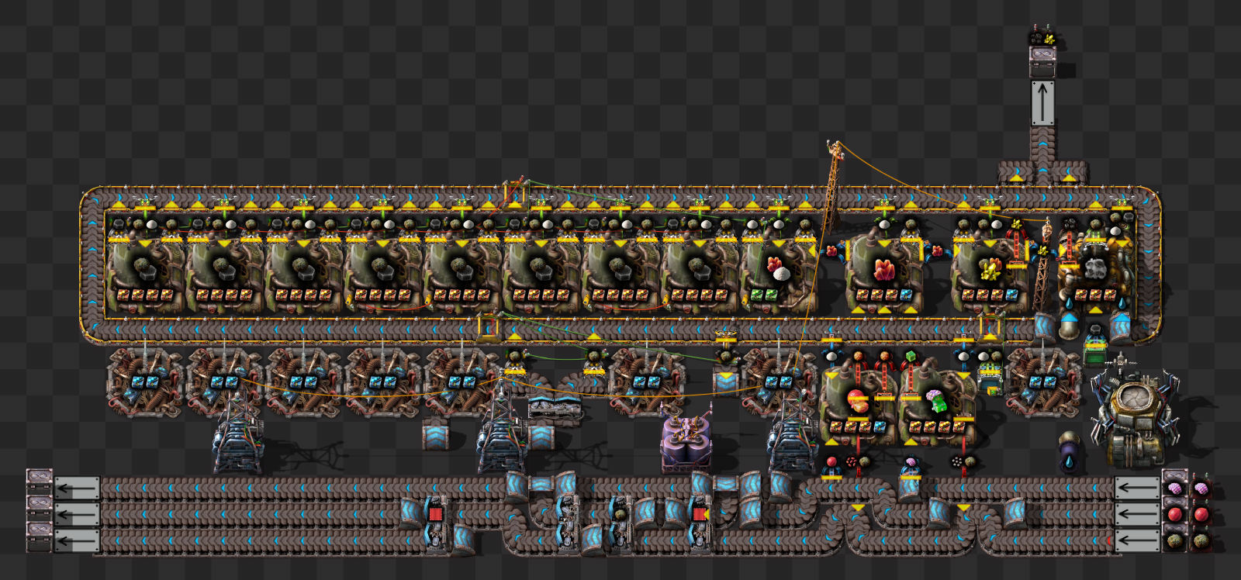Select the biochamber showing the red crystal recipe
Viewport: 1241px width, 580px height.
point(884,272)
